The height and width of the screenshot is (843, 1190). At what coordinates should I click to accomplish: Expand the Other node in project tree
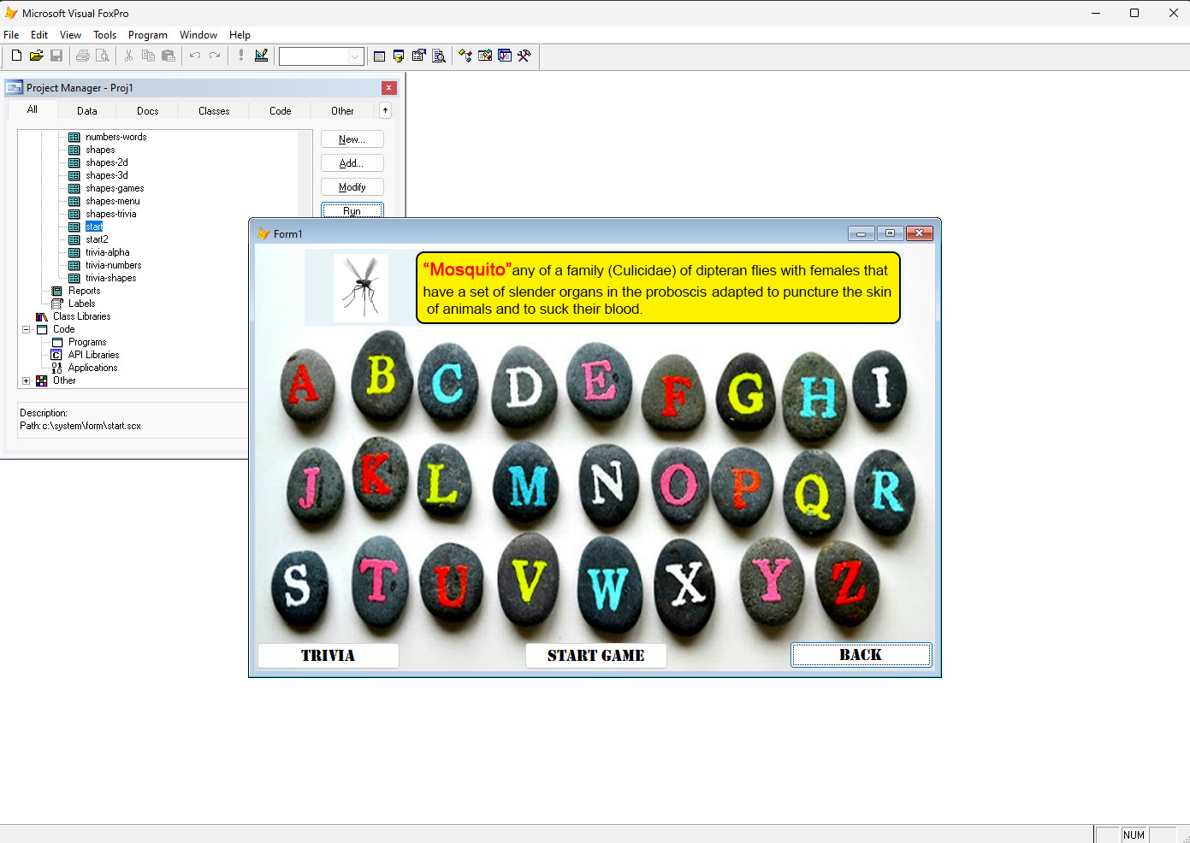[27, 381]
